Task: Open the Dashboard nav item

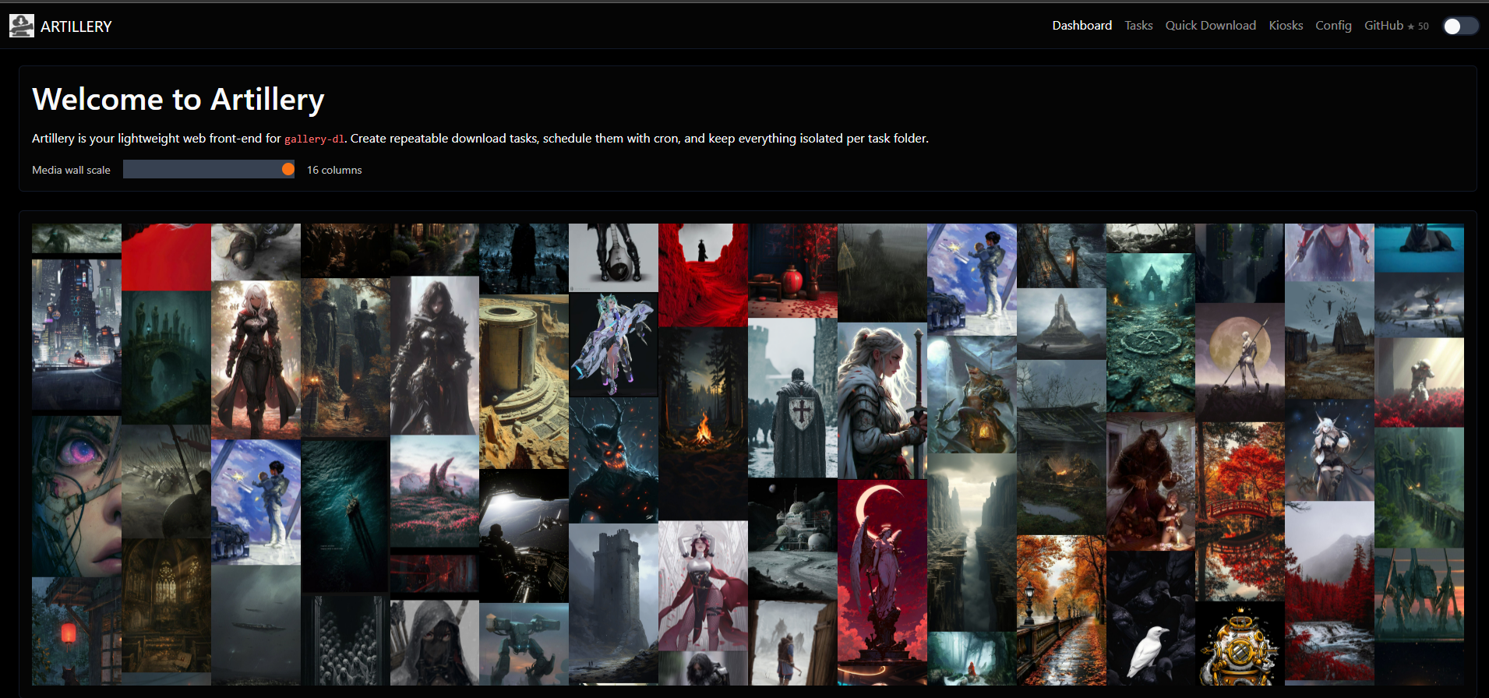Action: tap(1081, 26)
